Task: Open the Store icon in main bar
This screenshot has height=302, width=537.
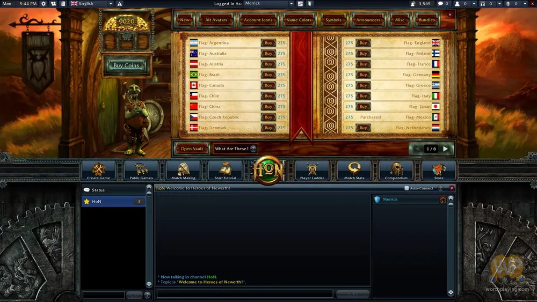Action: tap(439, 171)
